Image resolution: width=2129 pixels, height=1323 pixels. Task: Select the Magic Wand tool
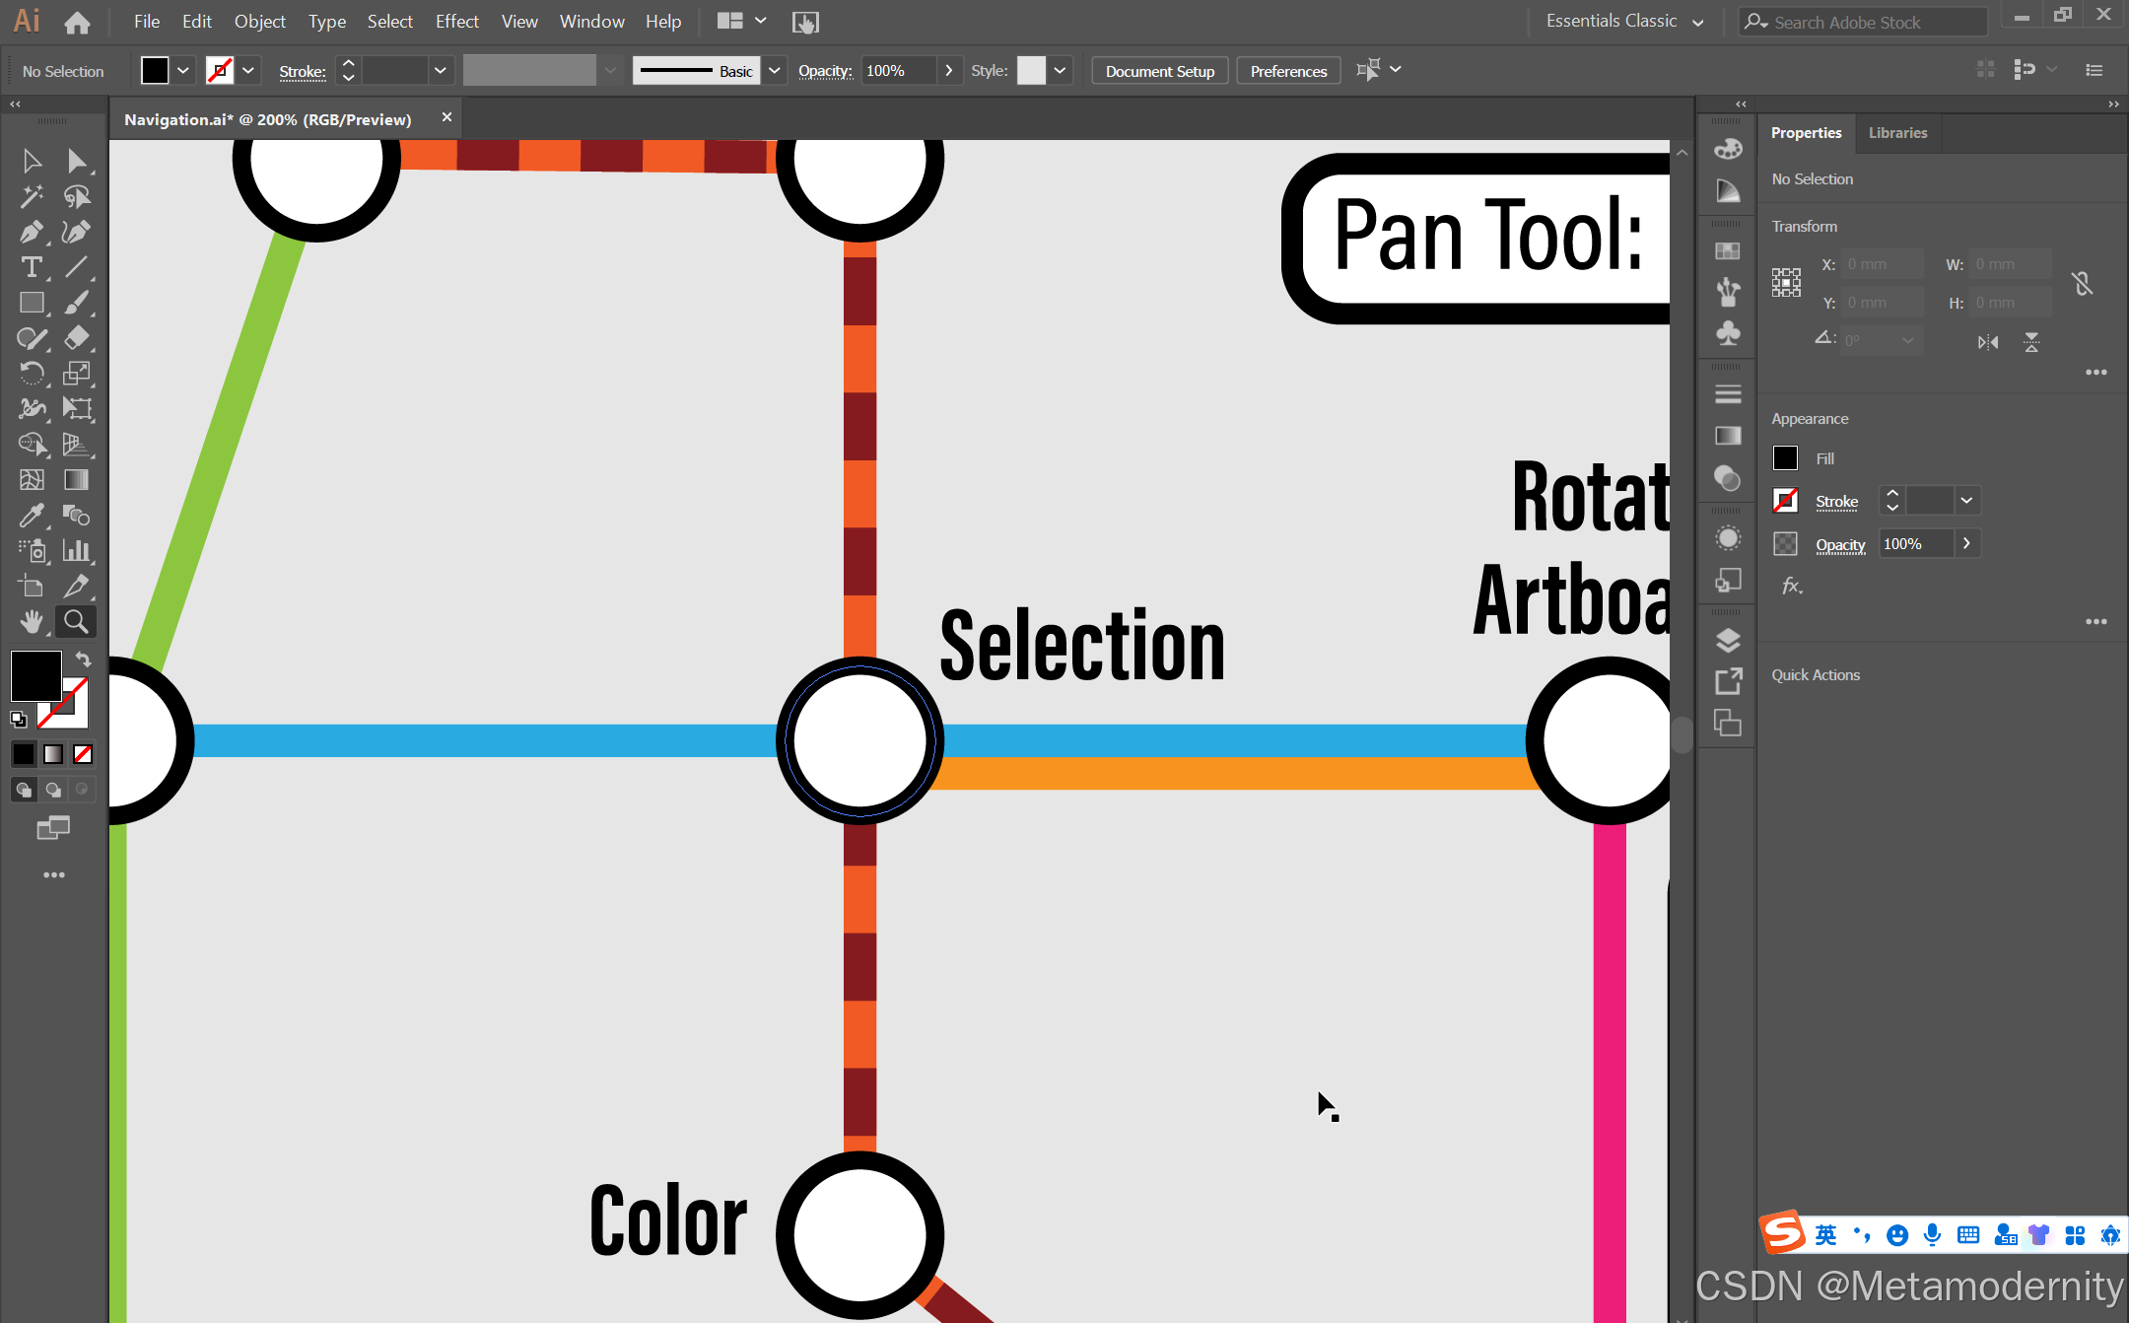[31, 196]
